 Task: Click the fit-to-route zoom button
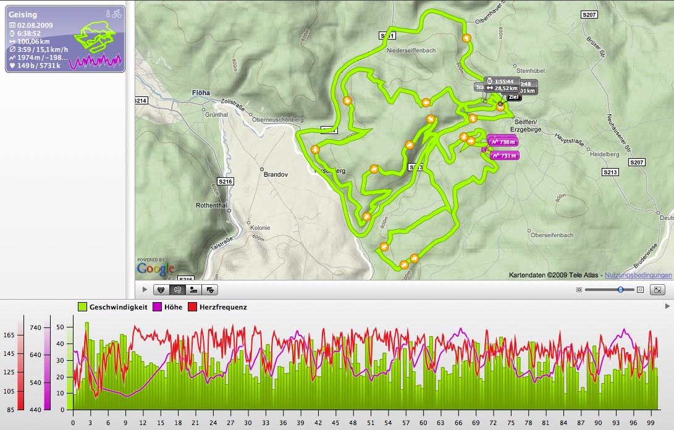point(657,290)
